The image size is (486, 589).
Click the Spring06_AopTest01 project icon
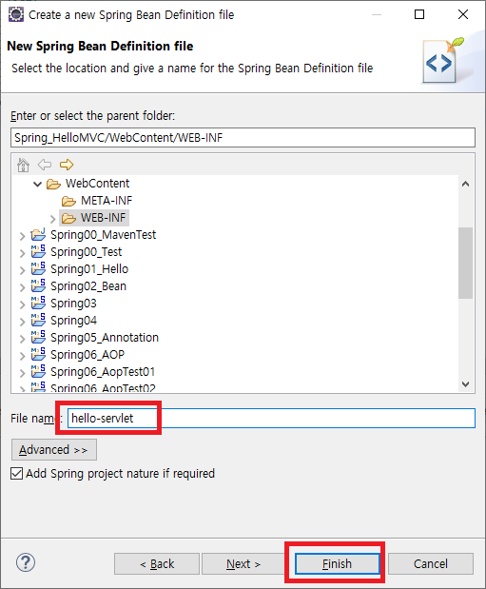[x=38, y=371]
